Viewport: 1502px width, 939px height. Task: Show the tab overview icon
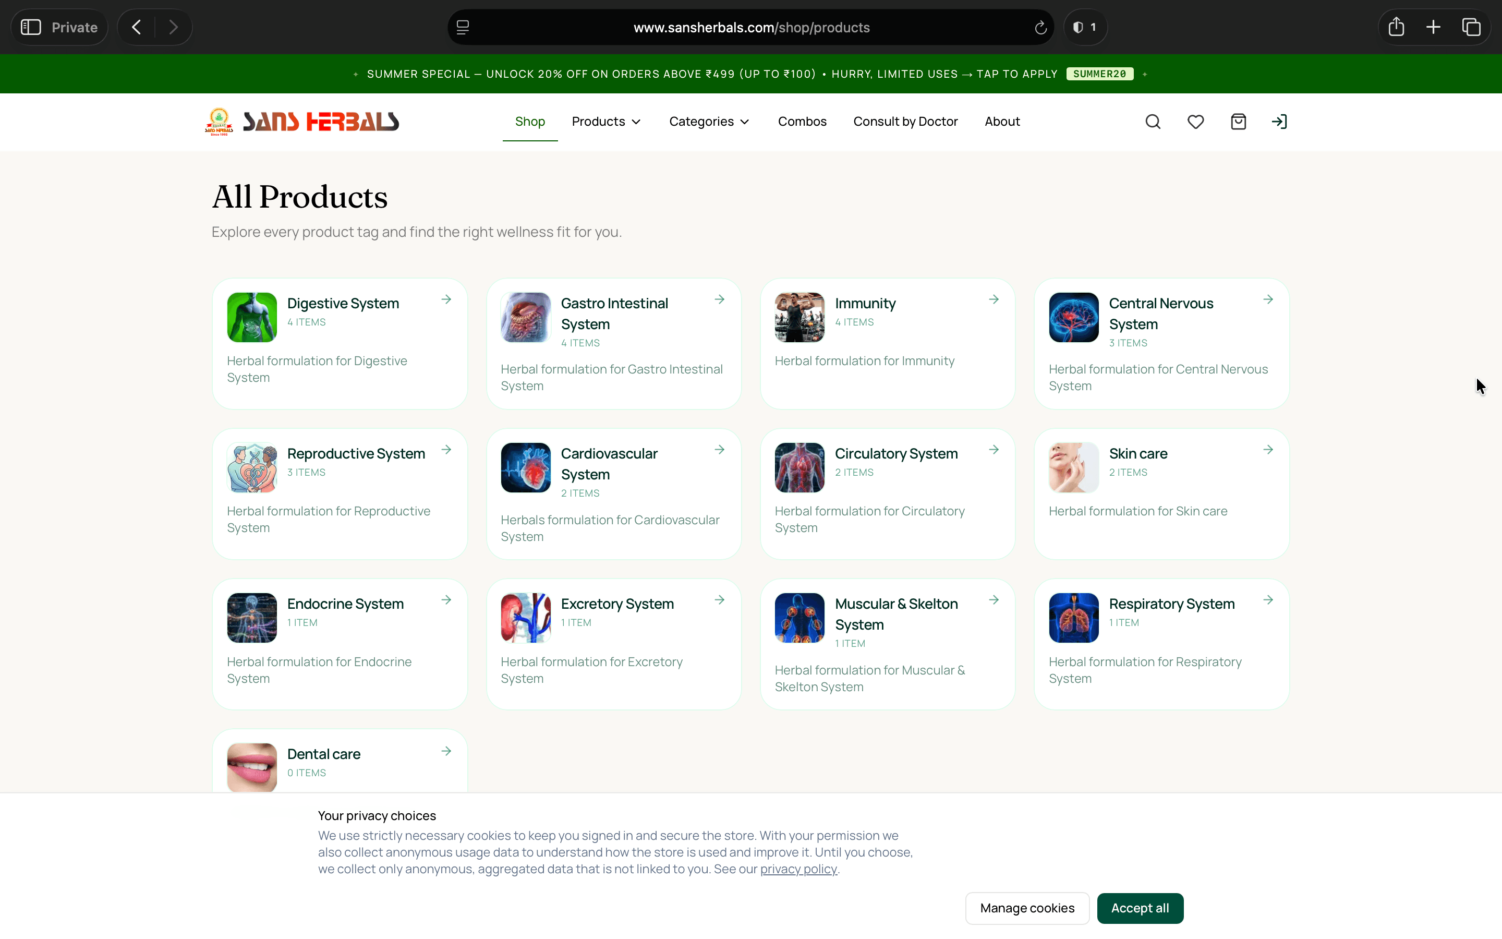point(1471,27)
